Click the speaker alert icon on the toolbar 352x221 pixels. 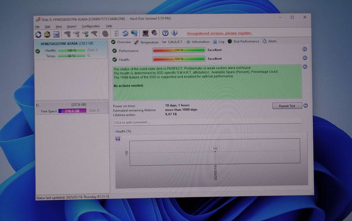pyautogui.click(x=155, y=33)
